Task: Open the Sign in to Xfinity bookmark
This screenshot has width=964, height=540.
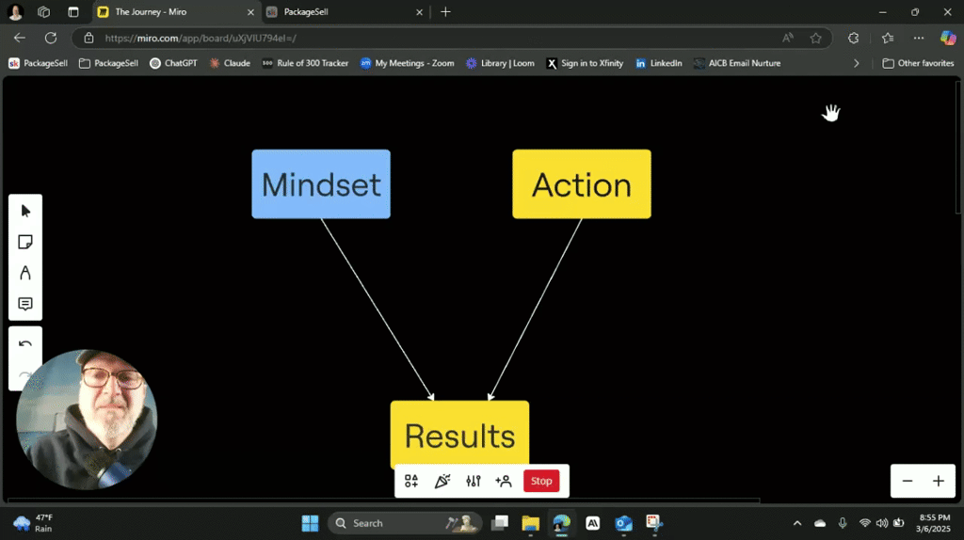Action: click(x=586, y=63)
